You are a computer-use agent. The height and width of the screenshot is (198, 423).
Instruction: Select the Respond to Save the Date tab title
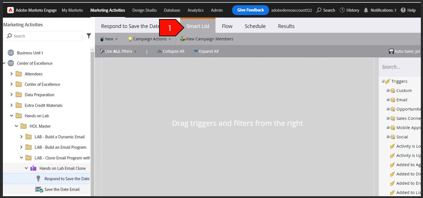point(131,26)
